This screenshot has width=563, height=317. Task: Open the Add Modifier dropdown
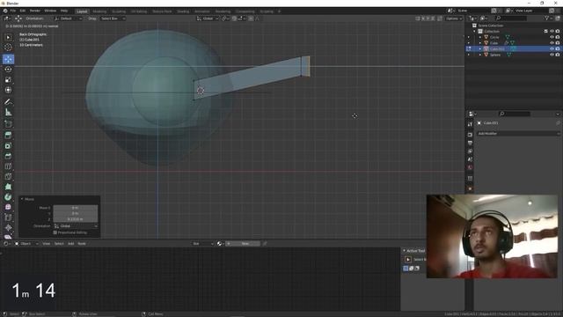(x=518, y=133)
